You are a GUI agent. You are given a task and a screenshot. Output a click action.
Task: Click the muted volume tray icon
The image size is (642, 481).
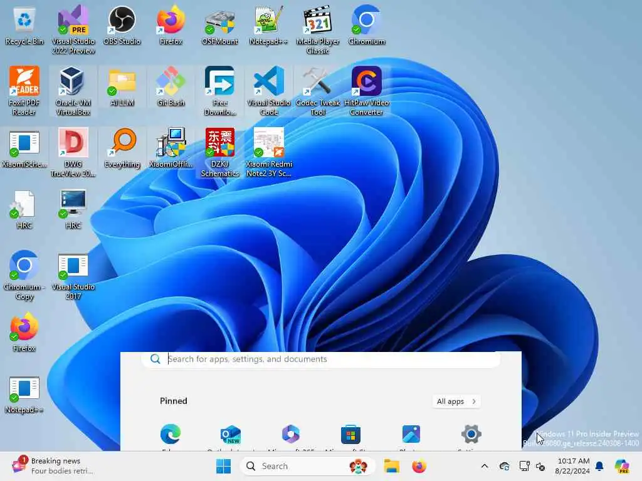click(540, 466)
